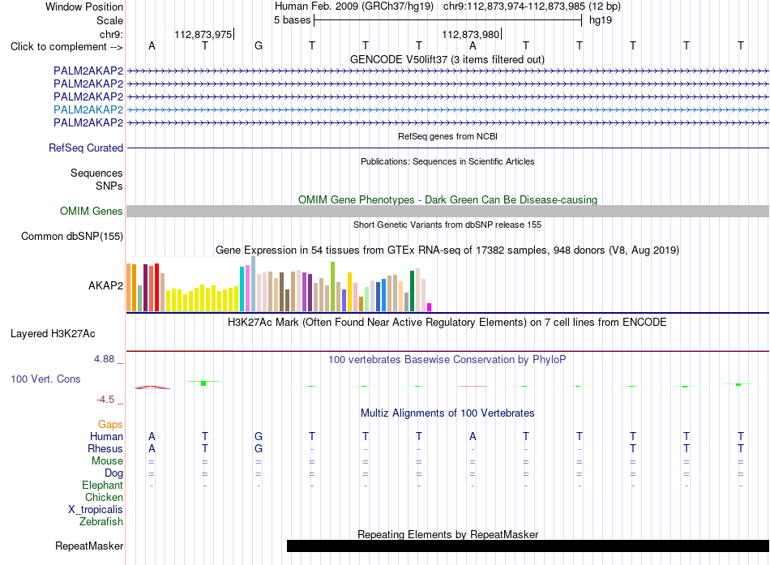
Task: Click the 'RefSeq genes from NCBI' track title
Action: click(x=447, y=136)
